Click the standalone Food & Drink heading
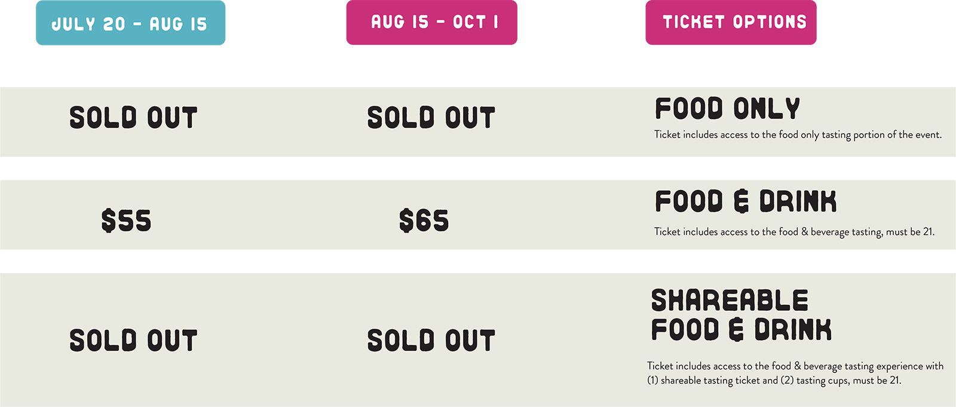This screenshot has width=956, height=407. pyautogui.click(x=745, y=201)
